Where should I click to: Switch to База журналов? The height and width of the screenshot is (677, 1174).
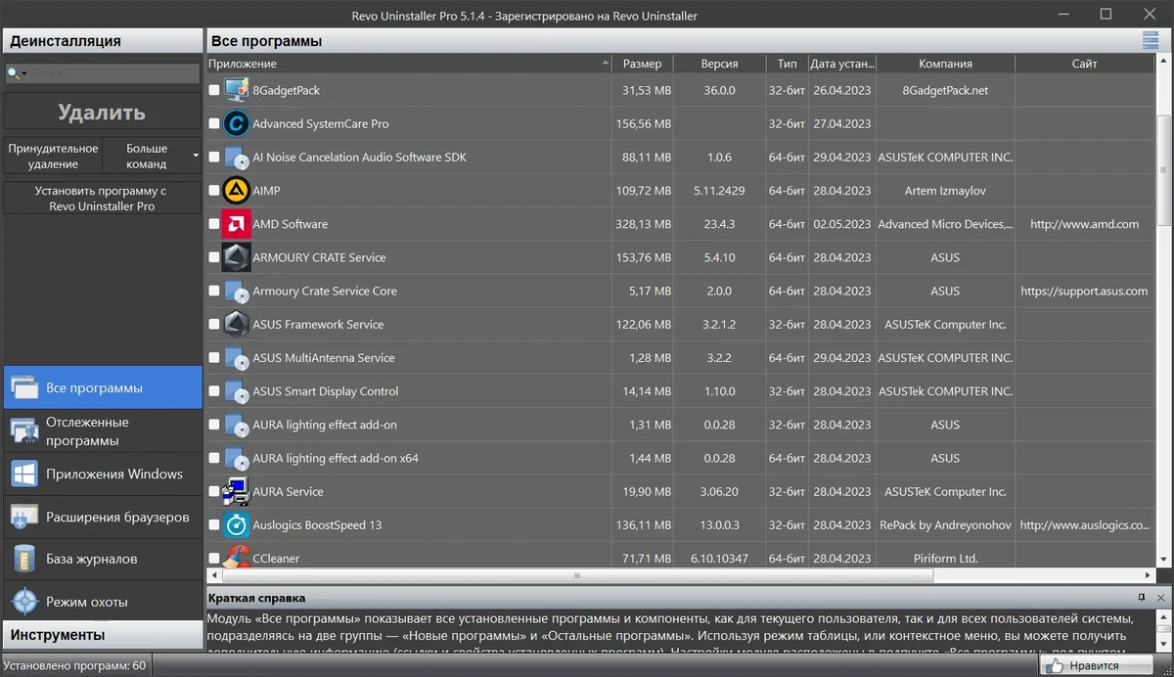tap(103, 560)
